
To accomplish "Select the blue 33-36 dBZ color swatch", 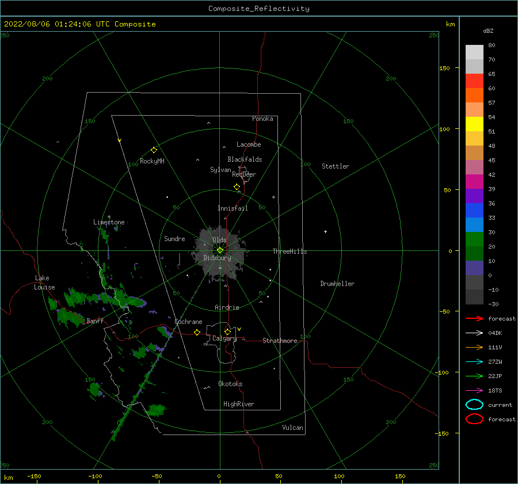I will click(474, 211).
